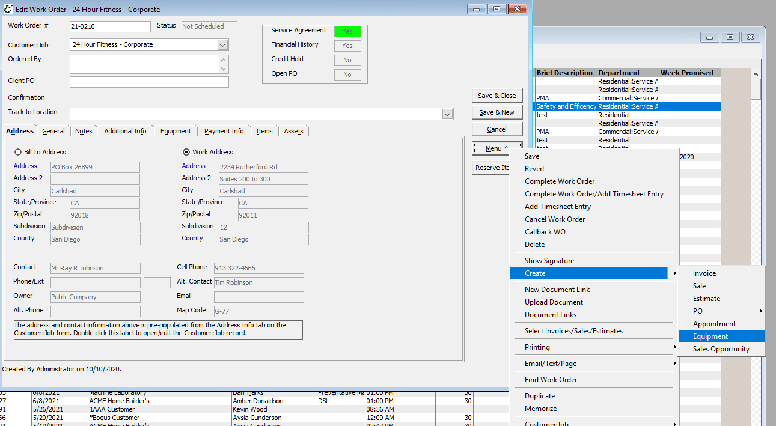
Task: Click the Reserve Items button
Action: [x=492, y=168]
